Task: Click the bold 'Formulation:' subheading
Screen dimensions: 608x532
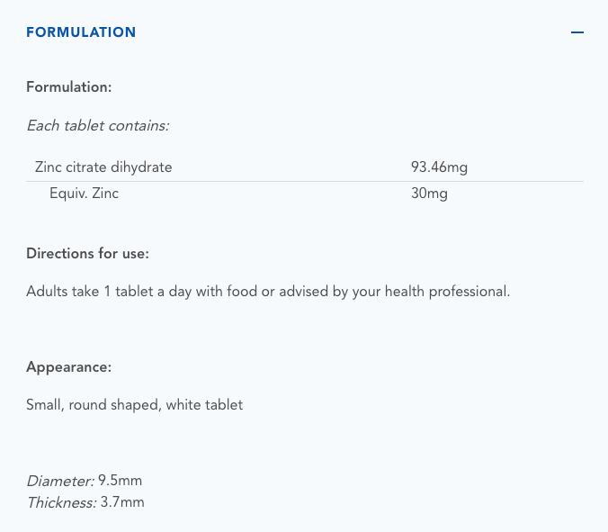Action: tap(68, 87)
